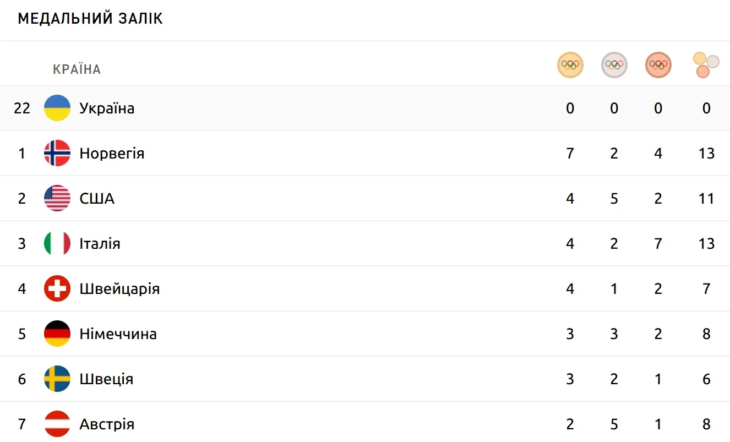The width and height of the screenshot is (730, 442).
Task: Click the Ukraine flag icon
Action: tap(57, 108)
